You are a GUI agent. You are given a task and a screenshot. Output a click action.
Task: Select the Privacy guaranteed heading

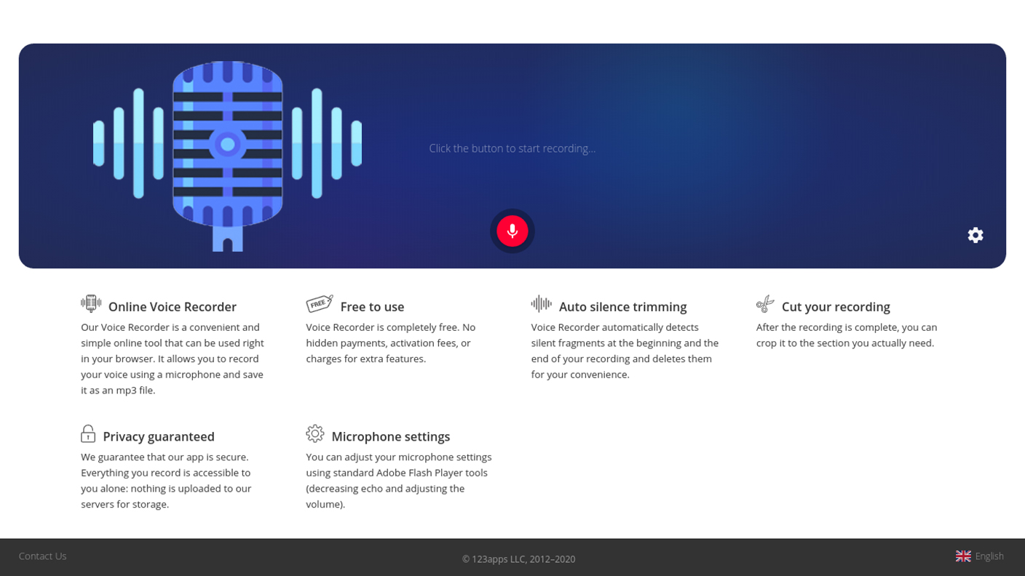click(159, 436)
